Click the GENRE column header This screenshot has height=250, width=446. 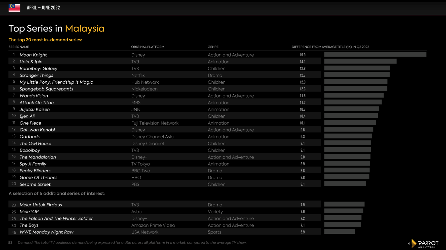(213, 47)
